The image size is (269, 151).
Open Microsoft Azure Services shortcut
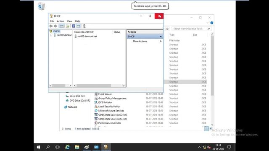coord(111,111)
